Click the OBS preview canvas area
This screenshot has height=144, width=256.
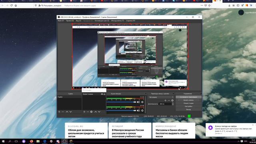pyautogui.click(x=130, y=56)
